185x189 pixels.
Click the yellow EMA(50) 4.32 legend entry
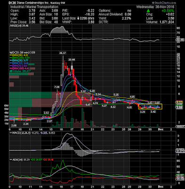19,55
